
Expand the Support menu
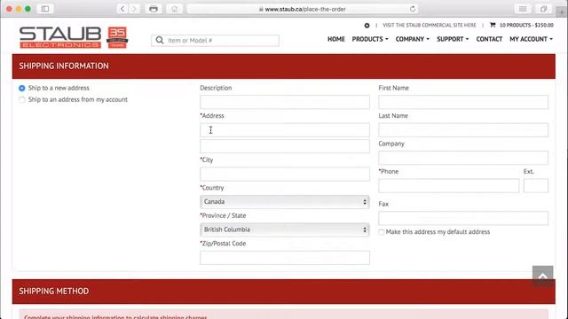(453, 39)
